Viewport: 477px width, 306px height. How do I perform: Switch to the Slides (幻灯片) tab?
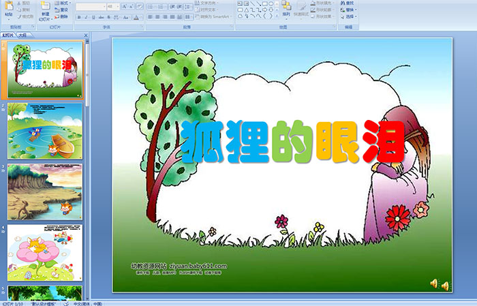pos(8,34)
